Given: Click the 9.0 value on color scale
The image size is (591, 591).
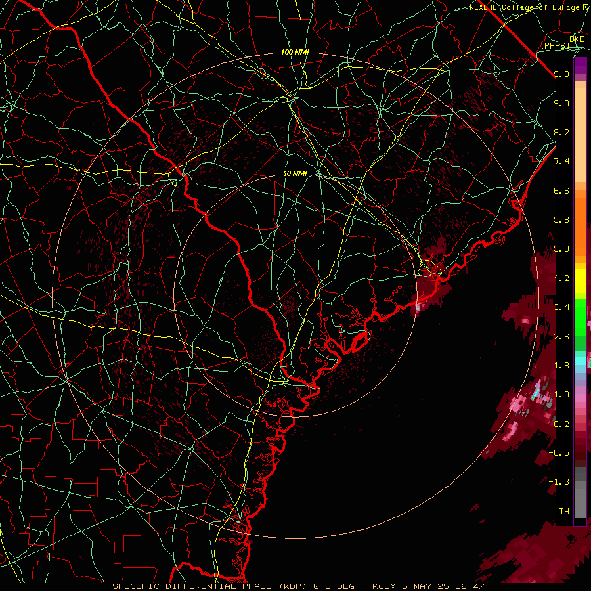Looking at the screenshot, I should pos(561,103).
